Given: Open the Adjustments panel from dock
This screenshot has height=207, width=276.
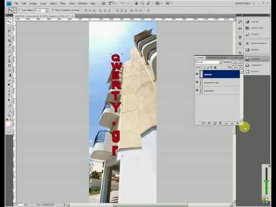Looking at the screenshot, I should 257,44.
